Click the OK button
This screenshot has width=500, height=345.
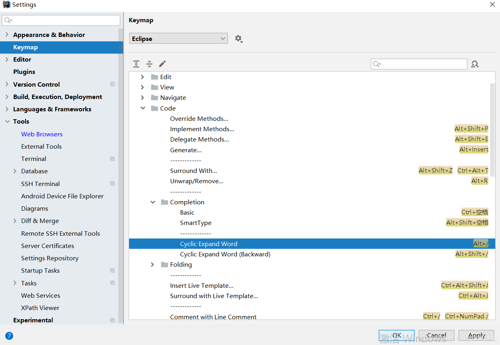point(396,335)
